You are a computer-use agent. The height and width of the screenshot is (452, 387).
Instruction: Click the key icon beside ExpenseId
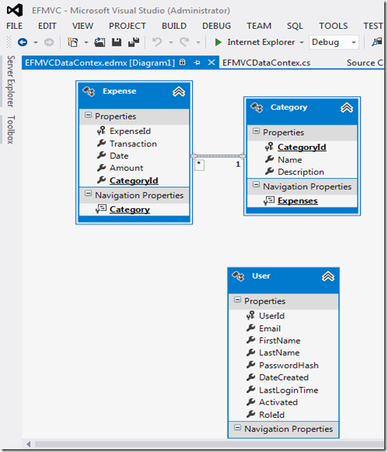(101, 131)
